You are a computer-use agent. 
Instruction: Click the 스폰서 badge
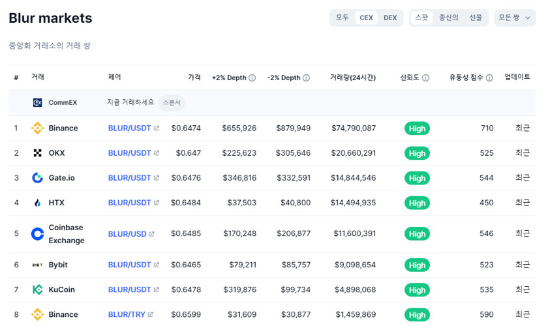172,102
